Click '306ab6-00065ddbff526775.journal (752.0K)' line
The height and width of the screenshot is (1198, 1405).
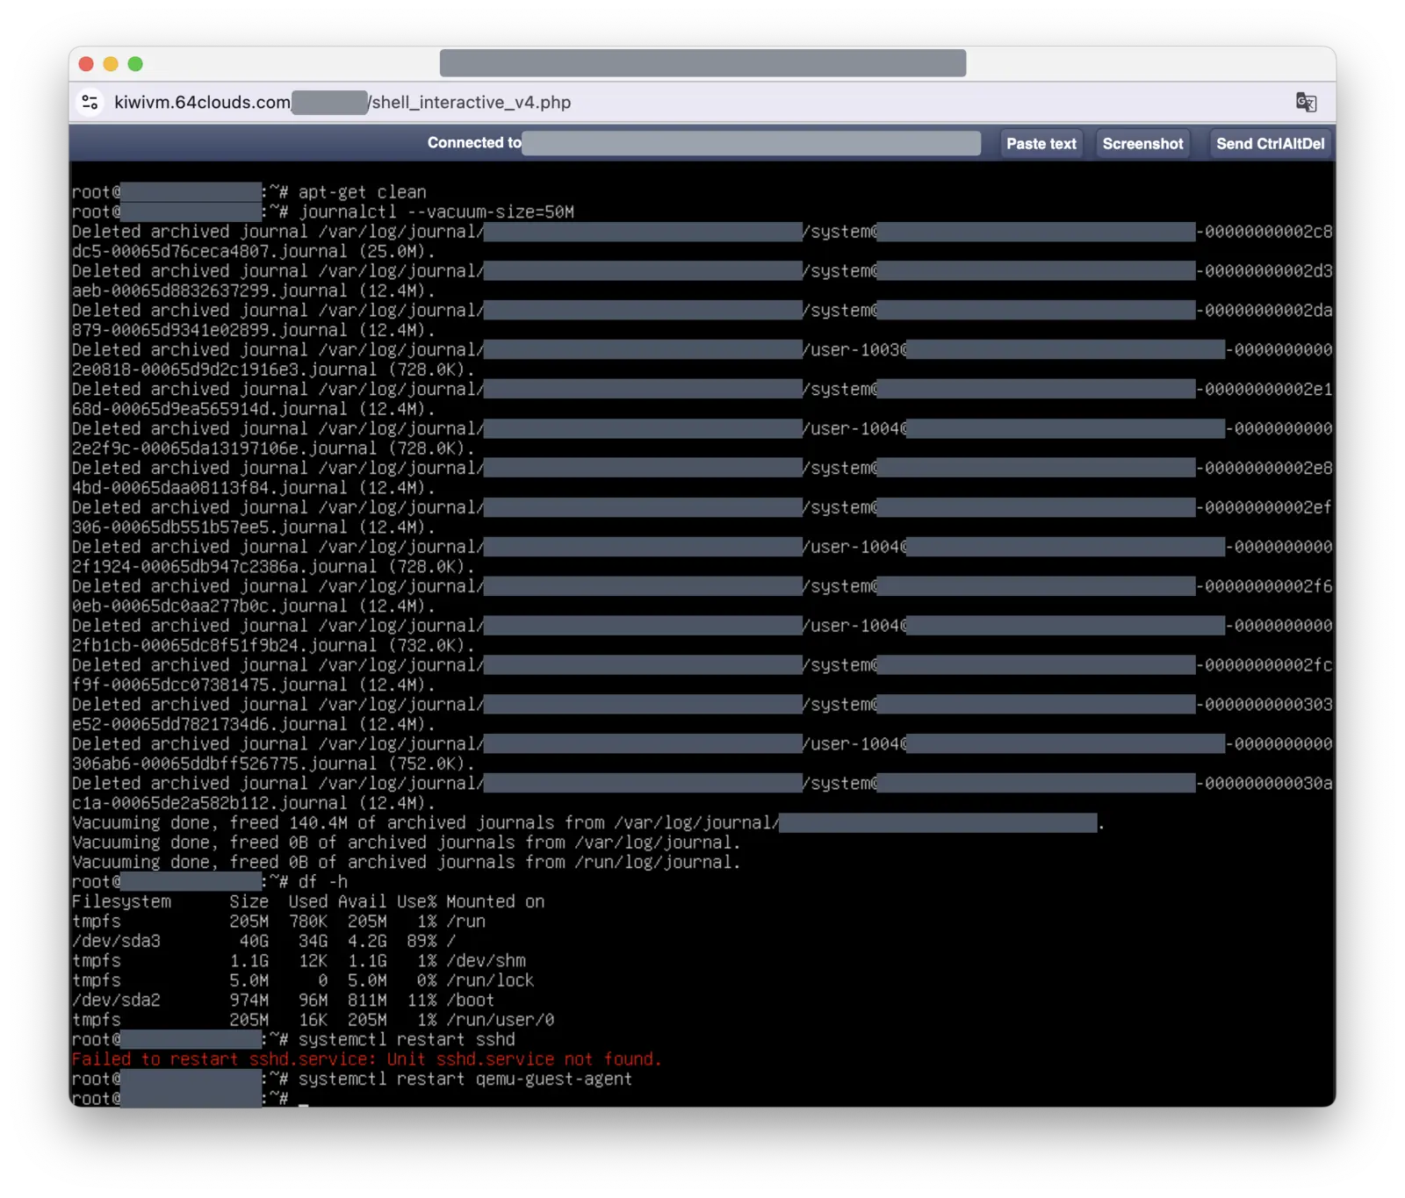tap(273, 764)
